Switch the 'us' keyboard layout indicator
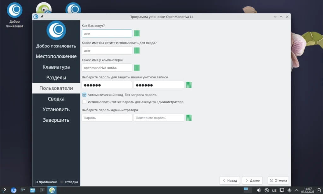Viewport: 323px width, 194px height. tap(274, 190)
